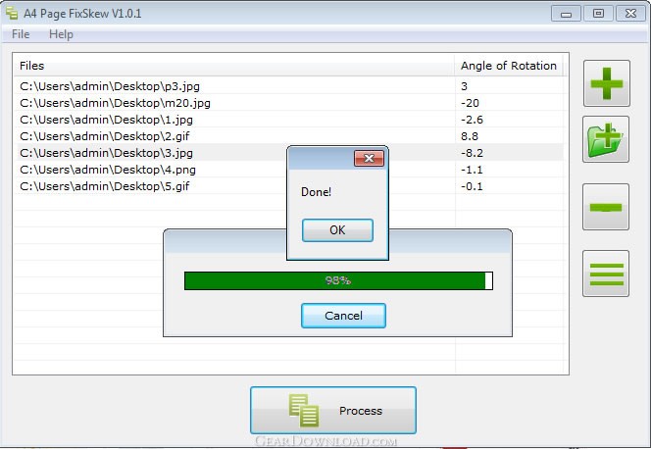
Task: Click the green lines Clear List icon
Action: pyautogui.click(x=606, y=273)
